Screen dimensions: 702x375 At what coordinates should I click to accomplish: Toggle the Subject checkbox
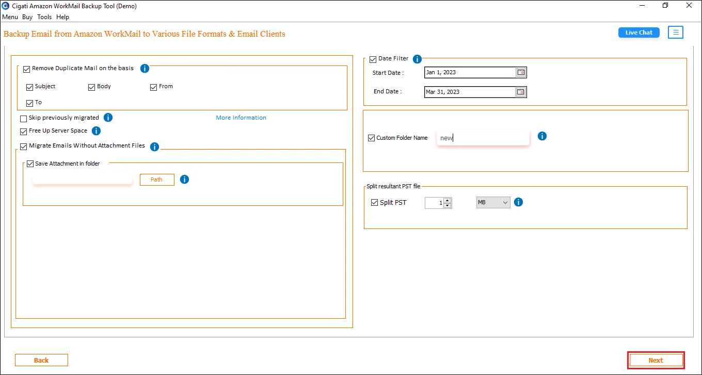click(30, 87)
